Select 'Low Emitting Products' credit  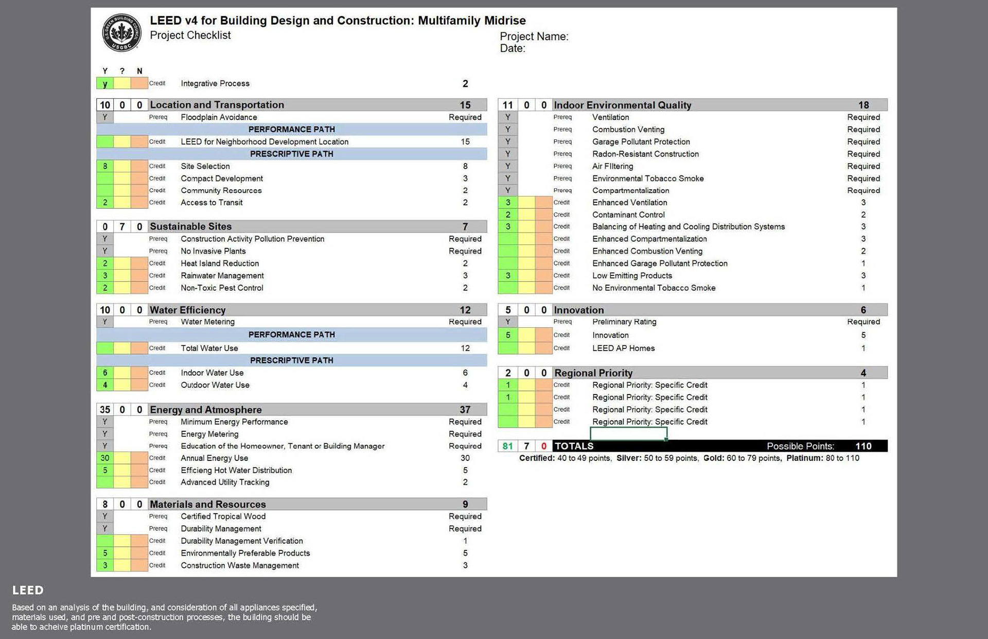pos(632,276)
